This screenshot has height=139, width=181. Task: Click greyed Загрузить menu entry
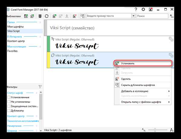pos(143,73)
